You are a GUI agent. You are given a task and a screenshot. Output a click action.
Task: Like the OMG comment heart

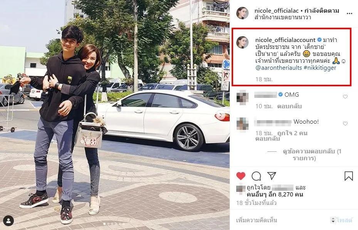pos(345,97)
